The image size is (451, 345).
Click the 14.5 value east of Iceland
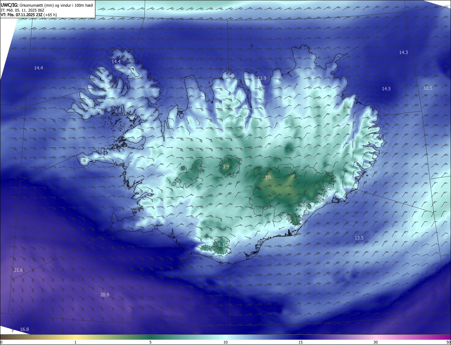click(386, 89)
